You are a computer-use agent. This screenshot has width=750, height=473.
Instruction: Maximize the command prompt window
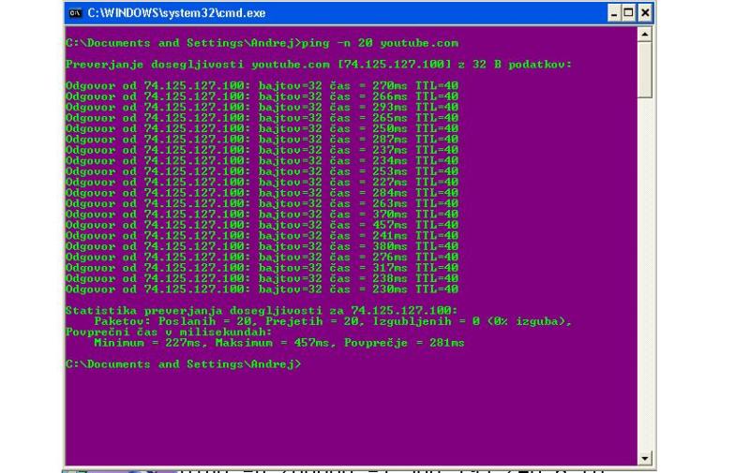(627, 13)
